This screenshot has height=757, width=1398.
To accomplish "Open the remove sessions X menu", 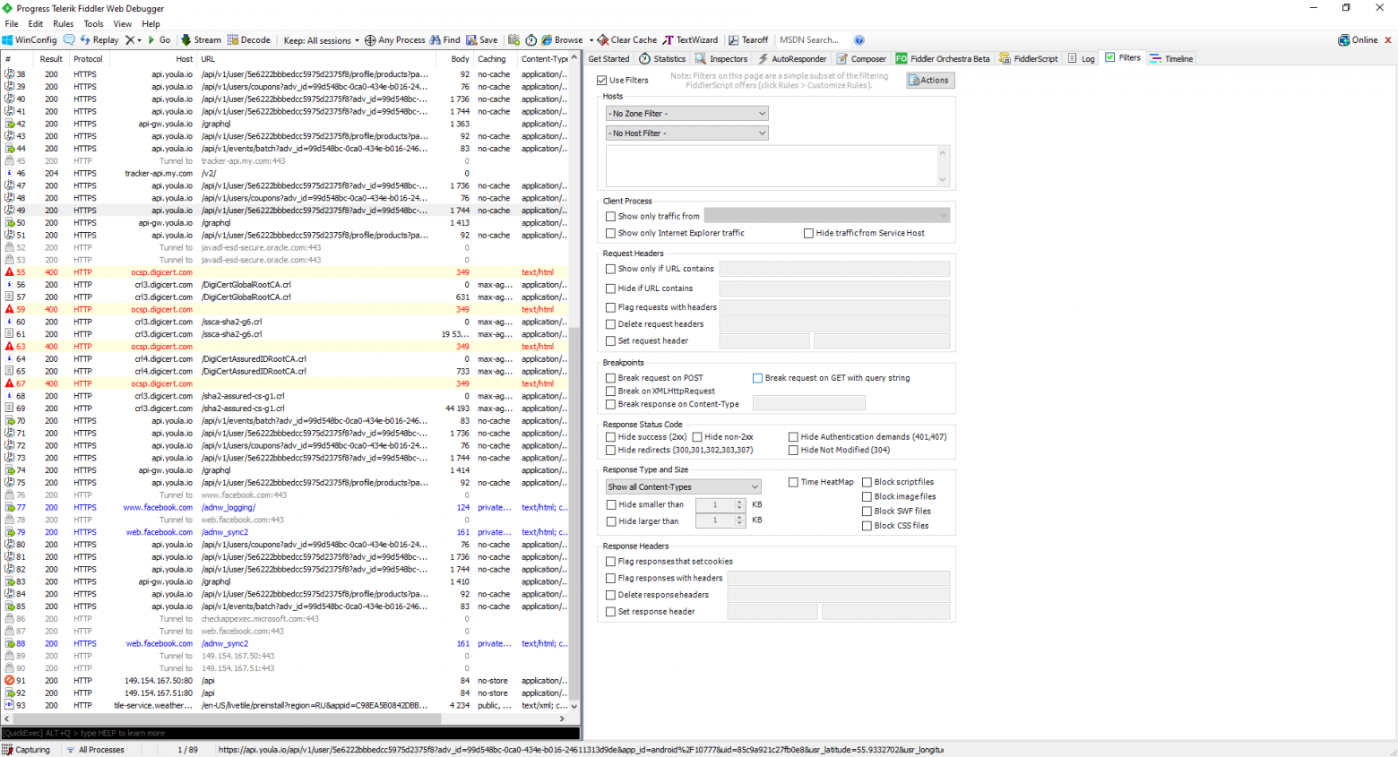I will click(133, 39).
